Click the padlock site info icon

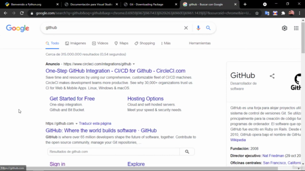click(32, 13)
